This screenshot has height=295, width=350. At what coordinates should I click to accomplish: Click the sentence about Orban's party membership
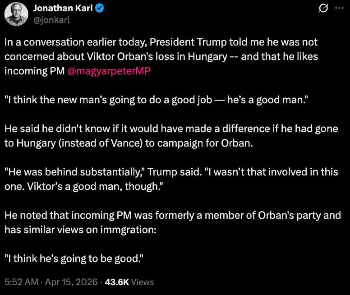[x=172, y=215]
